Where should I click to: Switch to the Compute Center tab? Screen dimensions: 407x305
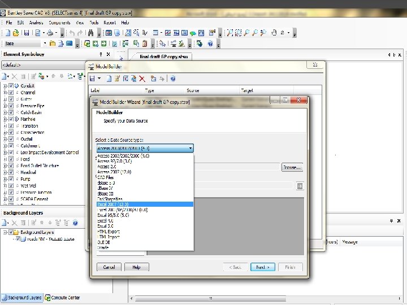click(x=62, y=298)
